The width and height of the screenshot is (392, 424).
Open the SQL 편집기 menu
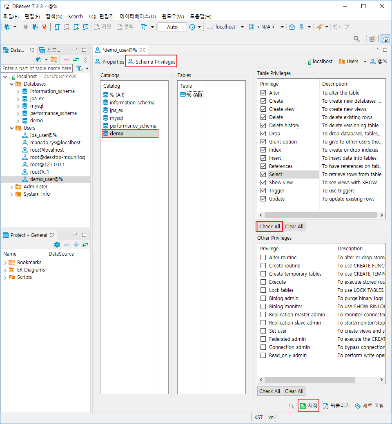pos(101,16)
